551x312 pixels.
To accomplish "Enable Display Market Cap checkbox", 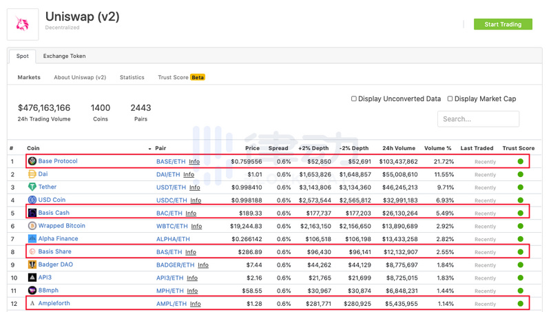I will 450,98.
